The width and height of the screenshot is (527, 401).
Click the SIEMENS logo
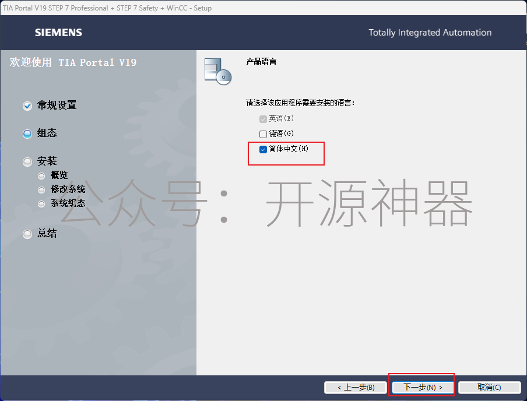pos(58,33)
